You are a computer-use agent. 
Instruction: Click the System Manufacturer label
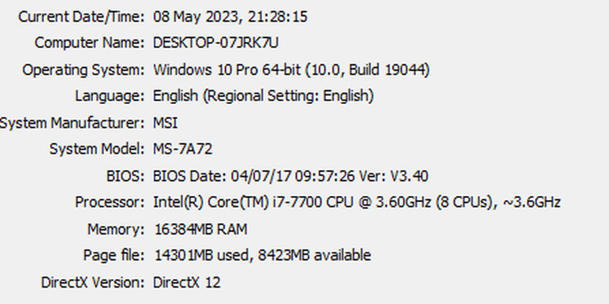coord(71,123)
